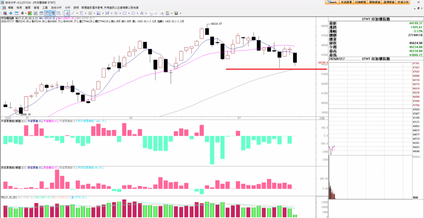Open the 管理 menu

pos(36,7)
